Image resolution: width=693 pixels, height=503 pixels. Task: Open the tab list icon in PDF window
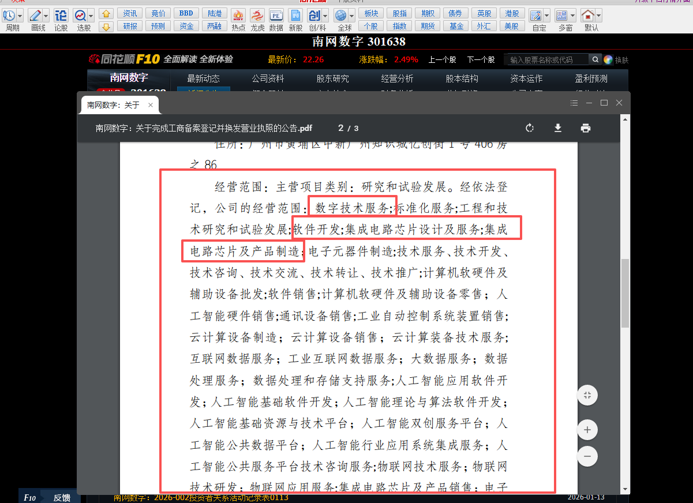[574, 103]
